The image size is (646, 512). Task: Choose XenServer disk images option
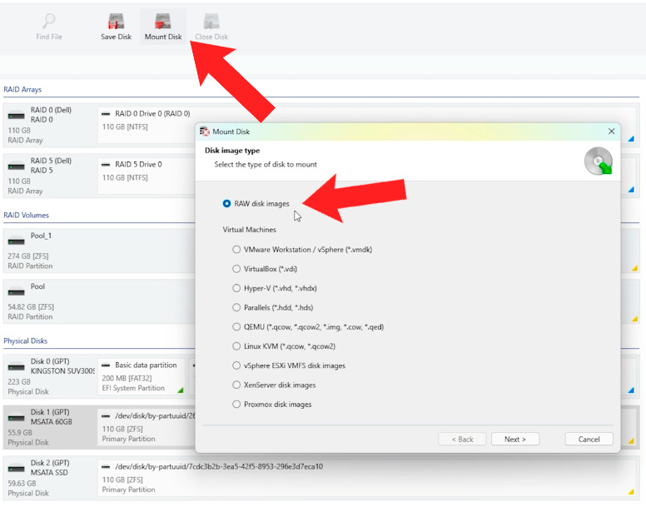pos(236,385)
